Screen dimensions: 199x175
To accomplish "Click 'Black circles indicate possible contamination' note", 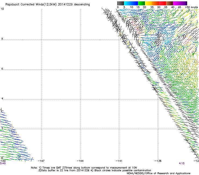I will pos(123,170).
